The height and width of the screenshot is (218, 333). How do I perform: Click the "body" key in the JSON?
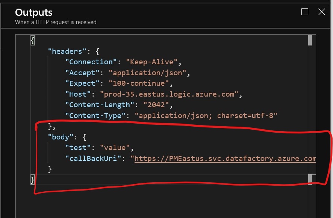pyautogui.click(x=60, y=137)
